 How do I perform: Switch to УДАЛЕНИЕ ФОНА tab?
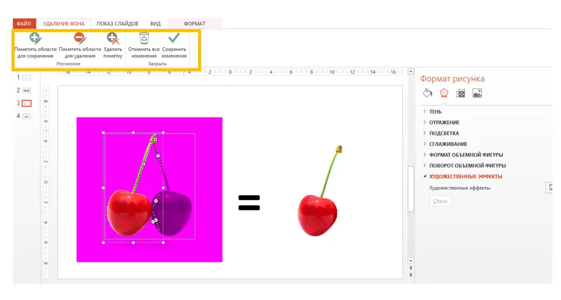(64, 24)
